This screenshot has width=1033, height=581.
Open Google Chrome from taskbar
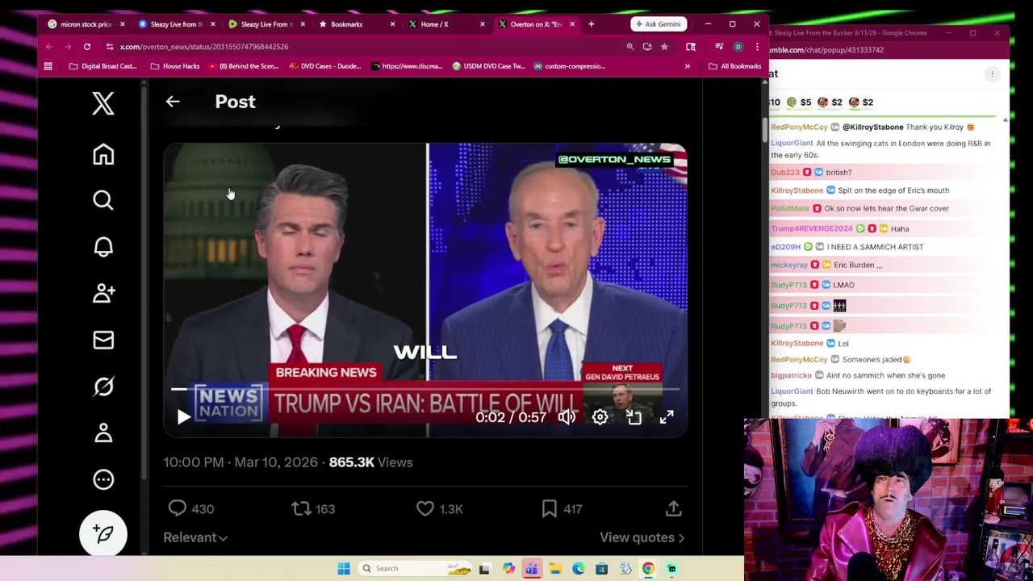[648, 569]
